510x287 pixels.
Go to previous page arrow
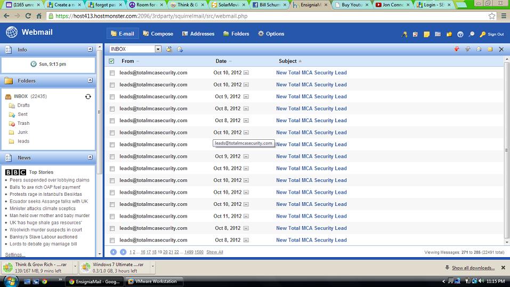(114, 252)
